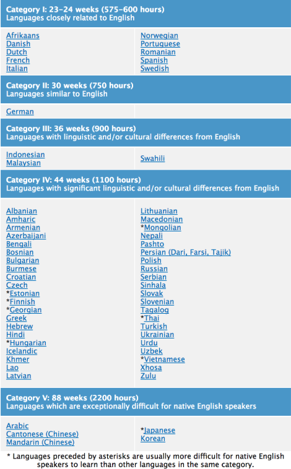
Task: Click the Uzbek link
Action: [x=152, y=351]
